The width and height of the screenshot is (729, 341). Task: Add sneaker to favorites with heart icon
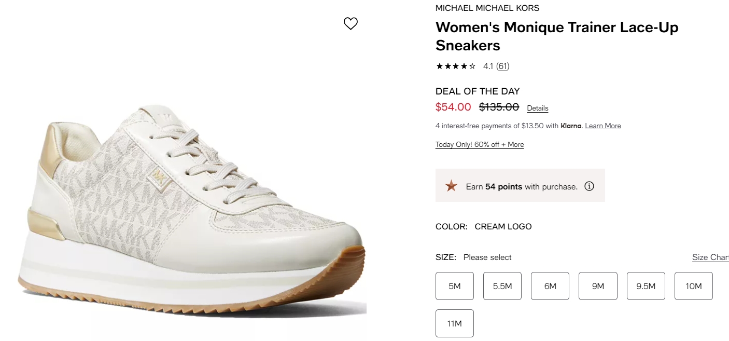(x=351, y=23)
